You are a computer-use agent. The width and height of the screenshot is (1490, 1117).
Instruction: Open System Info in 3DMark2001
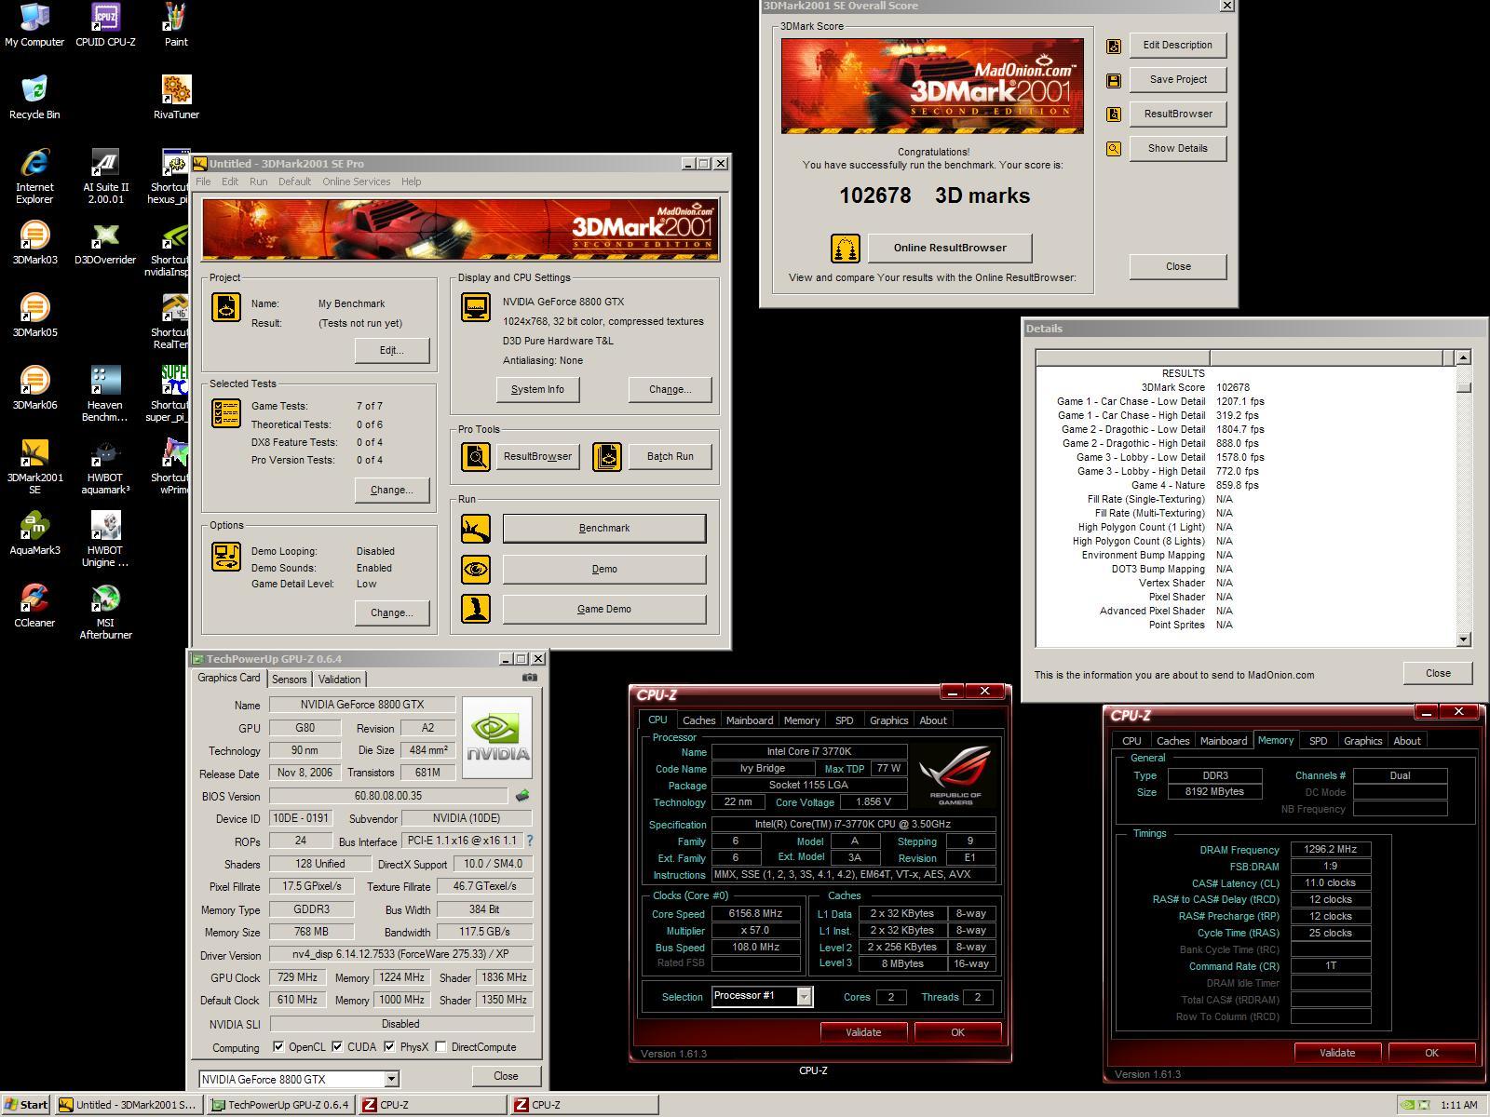coord(537,389)
